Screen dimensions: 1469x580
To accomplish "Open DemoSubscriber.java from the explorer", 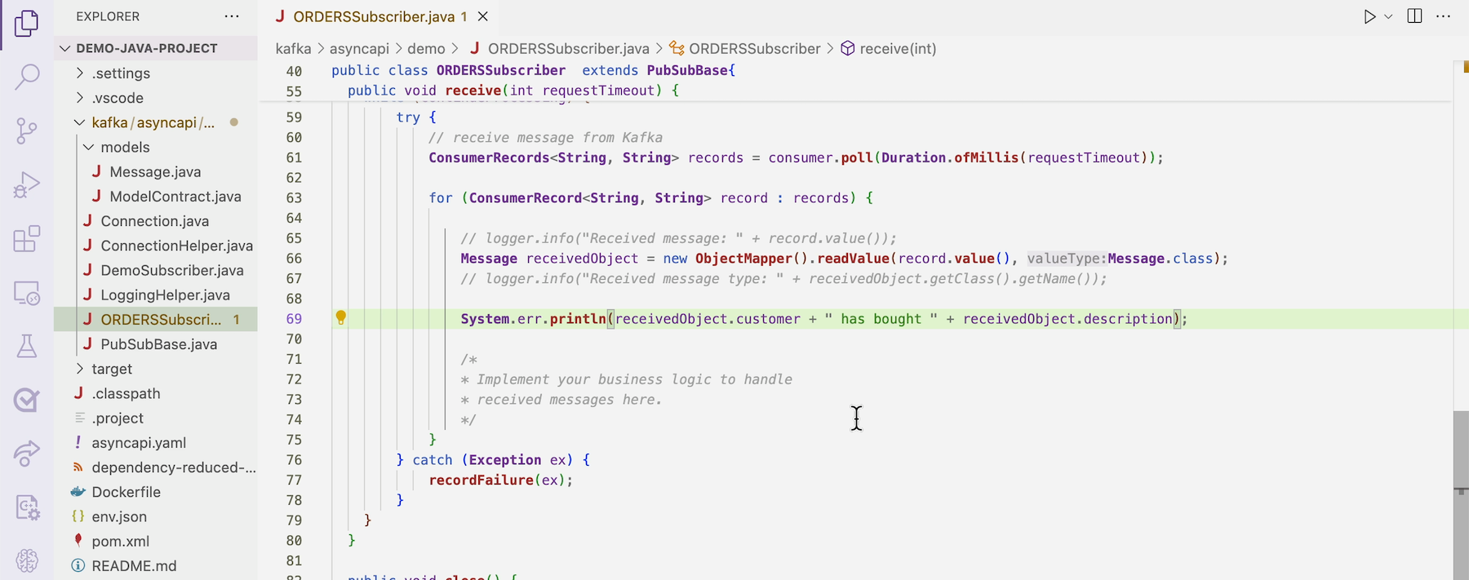I will 171,270.
